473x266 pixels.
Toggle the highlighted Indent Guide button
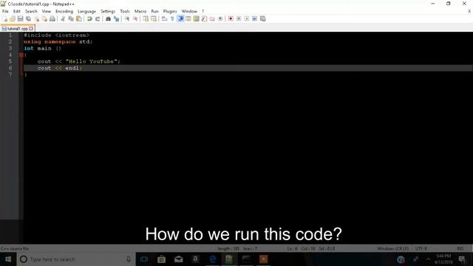point(180,18)
